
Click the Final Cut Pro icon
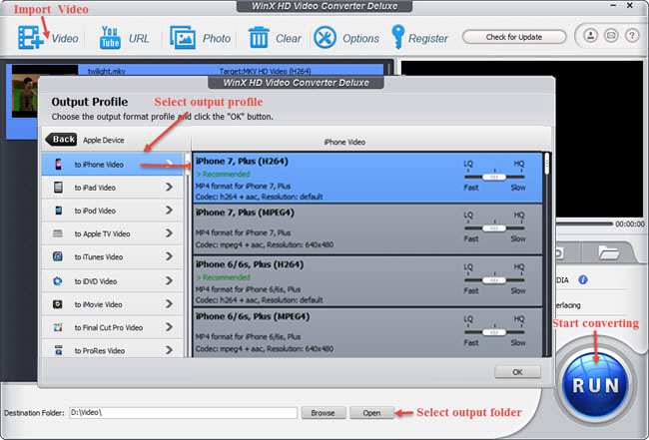pos(58,327)
